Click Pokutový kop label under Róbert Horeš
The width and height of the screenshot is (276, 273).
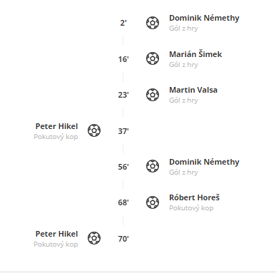(x=191, y=208)
